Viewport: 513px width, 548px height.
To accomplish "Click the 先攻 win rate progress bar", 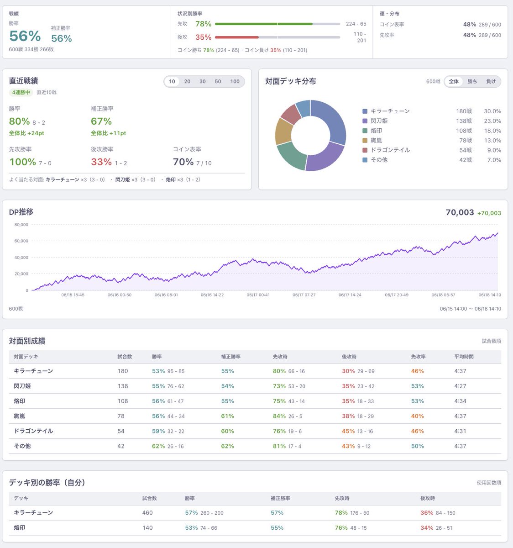I will point(277,24).
